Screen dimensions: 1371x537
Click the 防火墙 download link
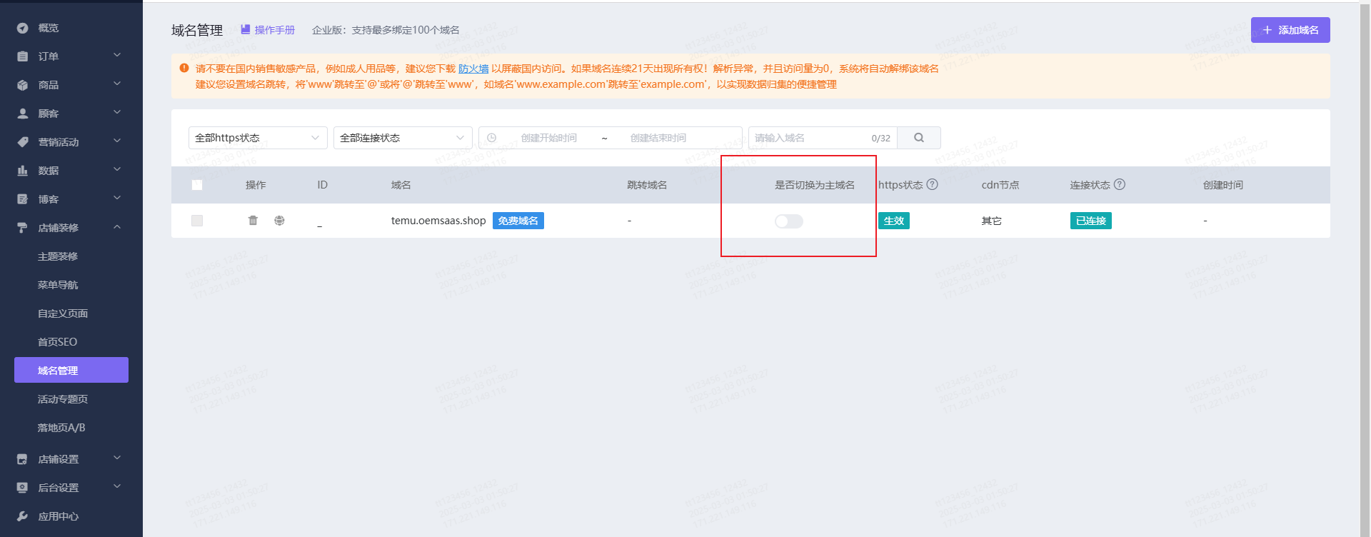click(x=473, y=69)
